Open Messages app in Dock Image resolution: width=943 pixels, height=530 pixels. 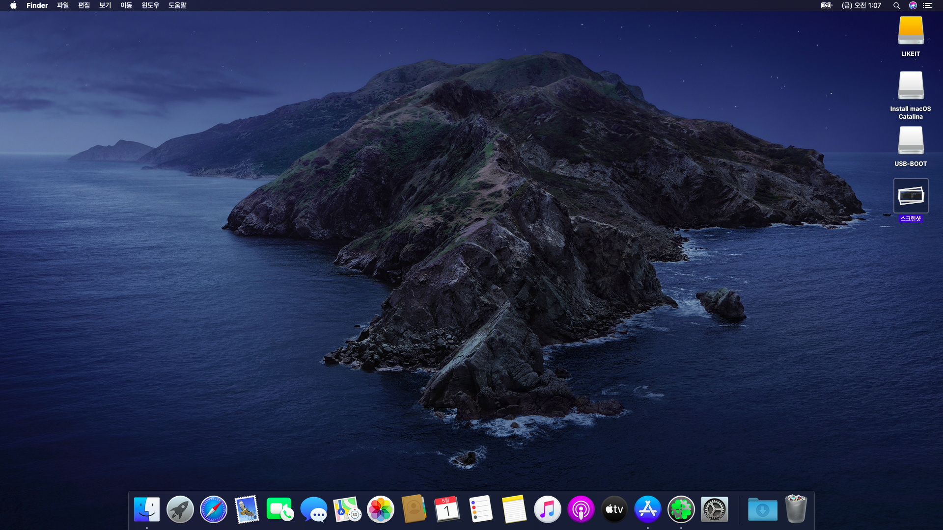pyautogui.click(x=313, y=509)
